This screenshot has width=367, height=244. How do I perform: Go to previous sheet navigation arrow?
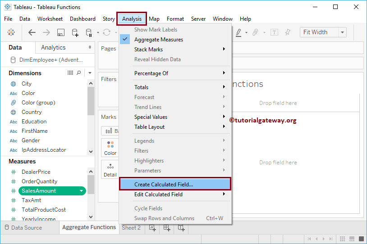click(317, 239)
